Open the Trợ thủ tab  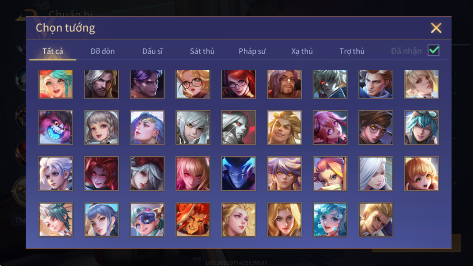coord(352,51)
